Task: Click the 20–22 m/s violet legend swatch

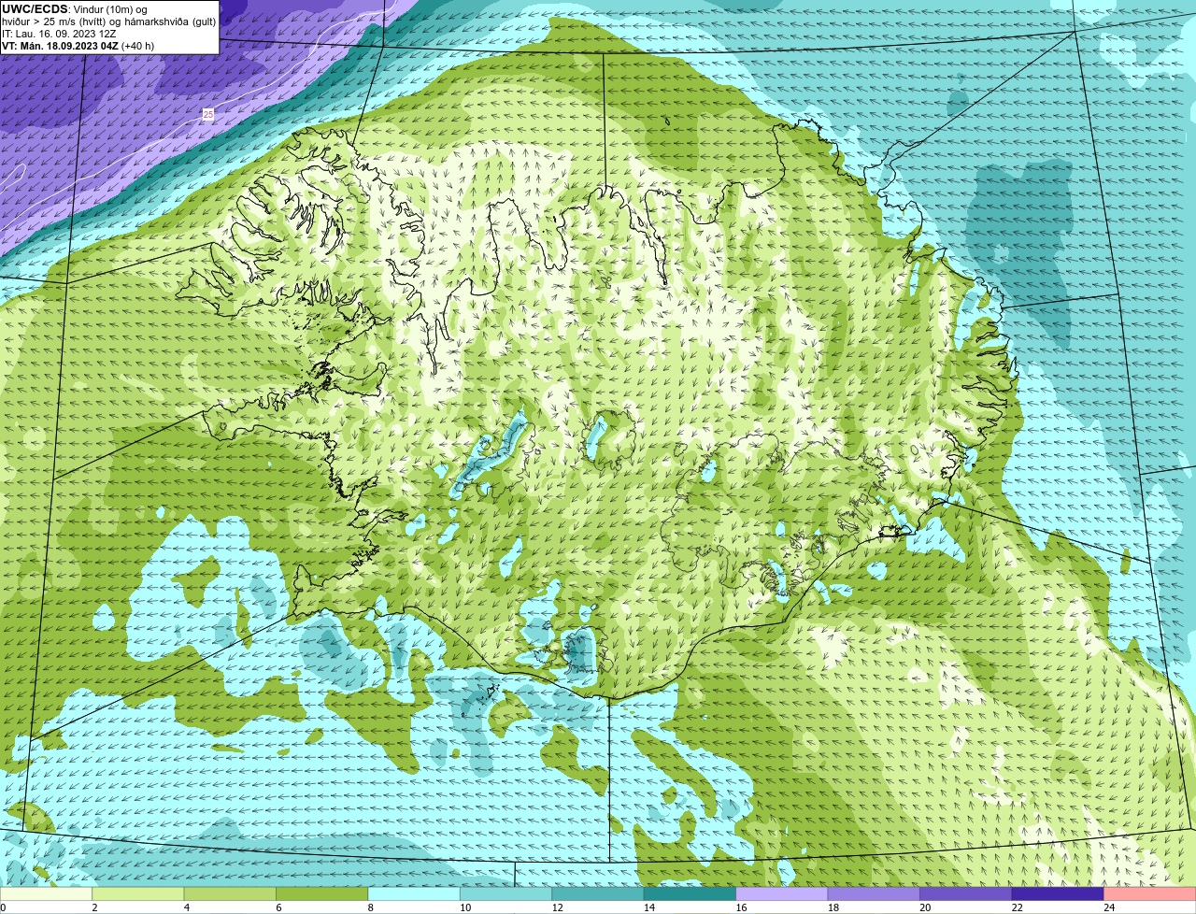Action: tap(966, 893)
